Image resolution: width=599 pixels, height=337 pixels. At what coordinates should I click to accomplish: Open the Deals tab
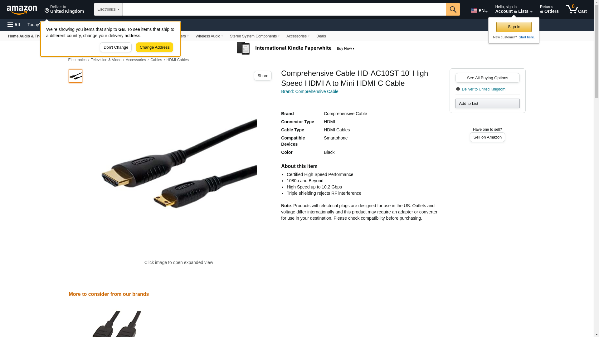(321, 36)
